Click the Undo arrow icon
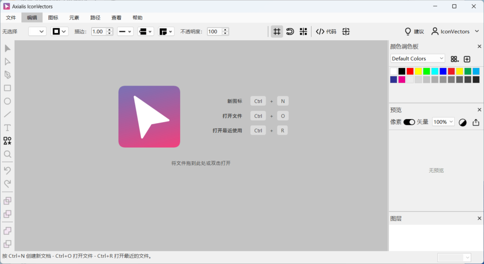This screenshot has height=264, width=484. [x=8, y=170]
